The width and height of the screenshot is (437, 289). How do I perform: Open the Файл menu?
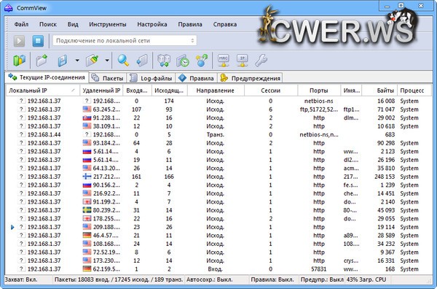[x=21, y=24]
